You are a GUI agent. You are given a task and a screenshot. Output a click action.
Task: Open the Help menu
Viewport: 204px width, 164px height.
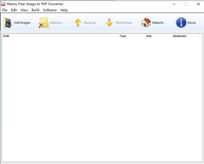(64, 10)
